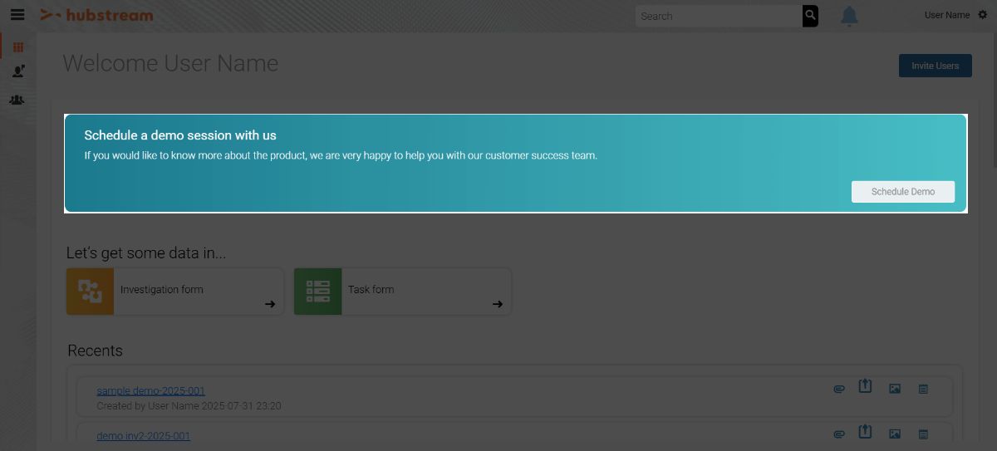997x451 pixels.
Task: Click the upload icon for sample demo-2025-001
Action: coord(865,387)
